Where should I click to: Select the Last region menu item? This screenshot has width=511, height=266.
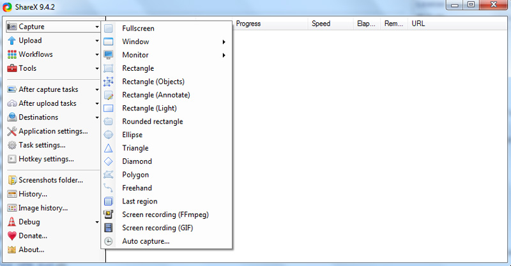pyautogui.click(x=139, y=201)
